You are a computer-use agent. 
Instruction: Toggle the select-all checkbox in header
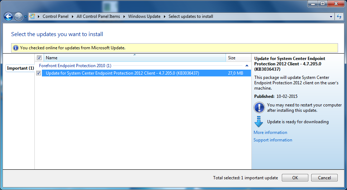tap(39, 58)
